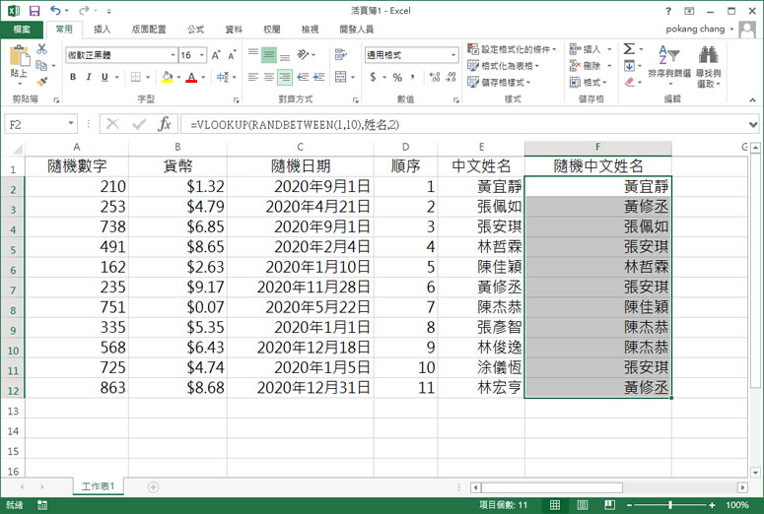
Task: Click the yellow fill color swatch
Action: pyautogui.click(x=168, y=77)
